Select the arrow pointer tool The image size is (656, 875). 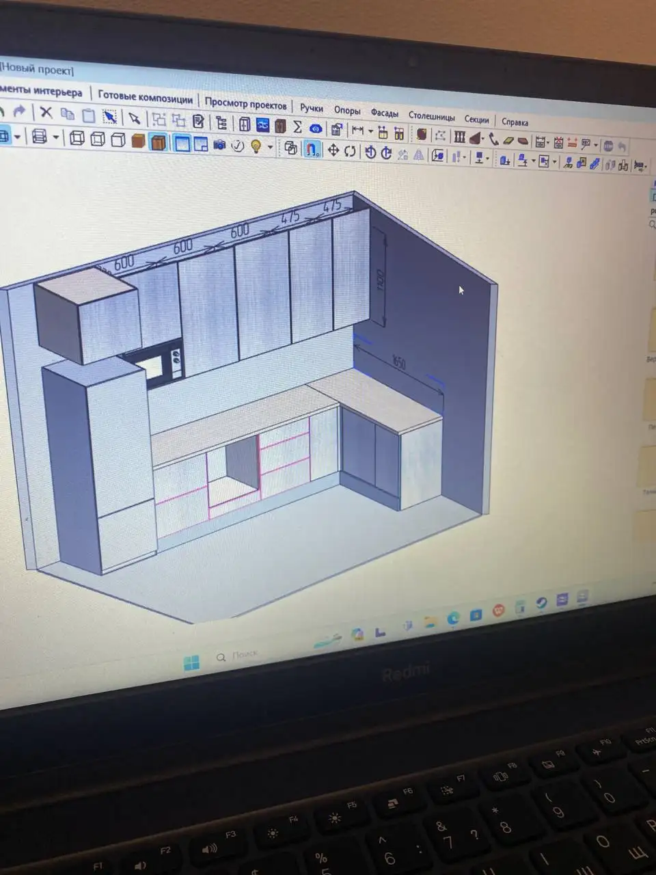[134, 118]
